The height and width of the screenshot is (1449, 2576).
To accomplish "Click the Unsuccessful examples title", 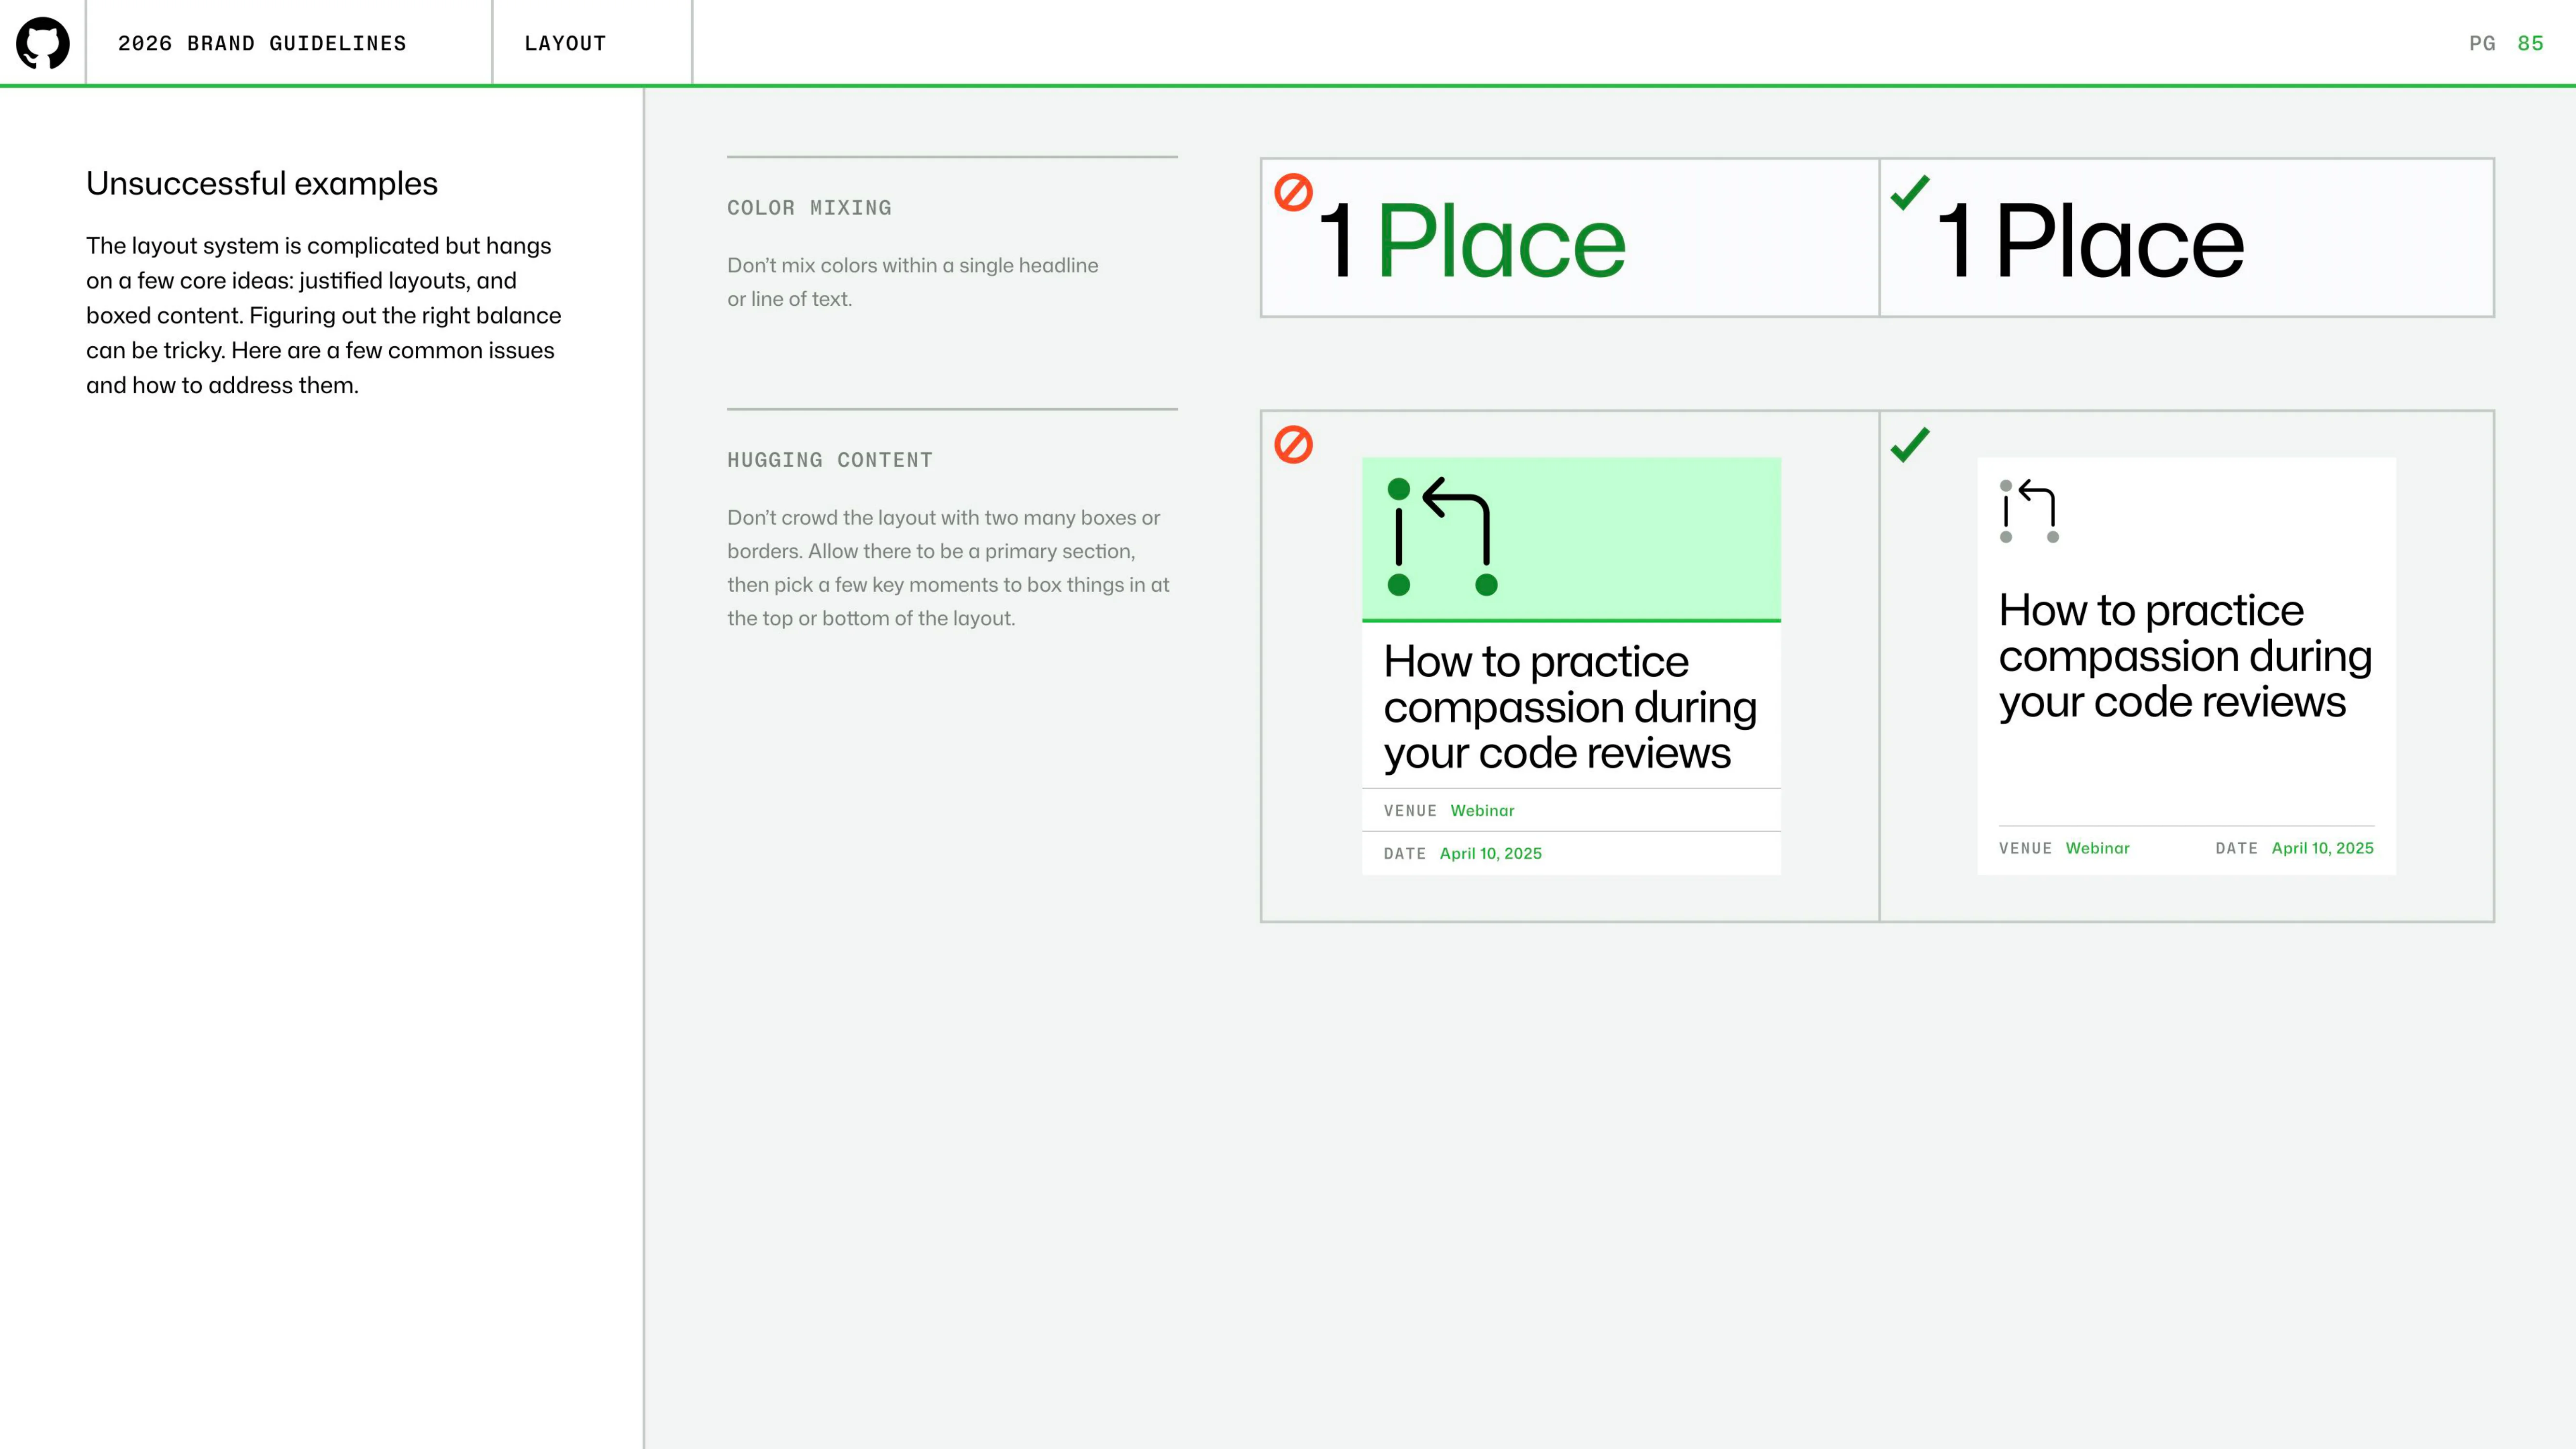I will click(262, 184).
